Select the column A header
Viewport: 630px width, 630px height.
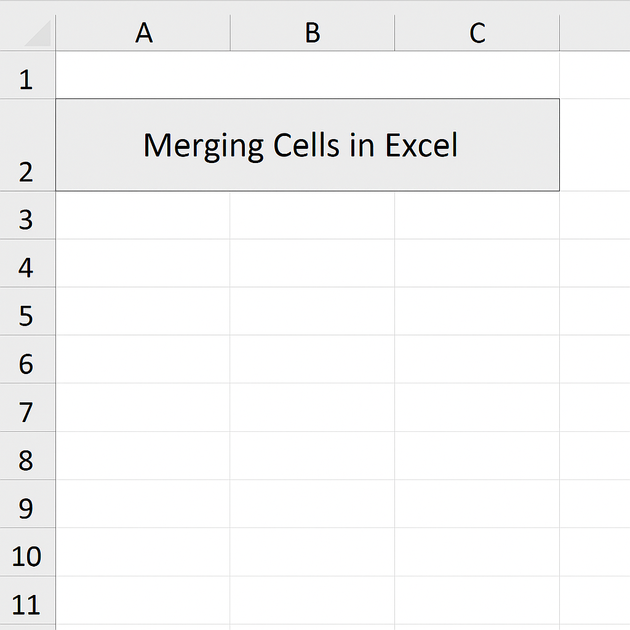(143, 33)
